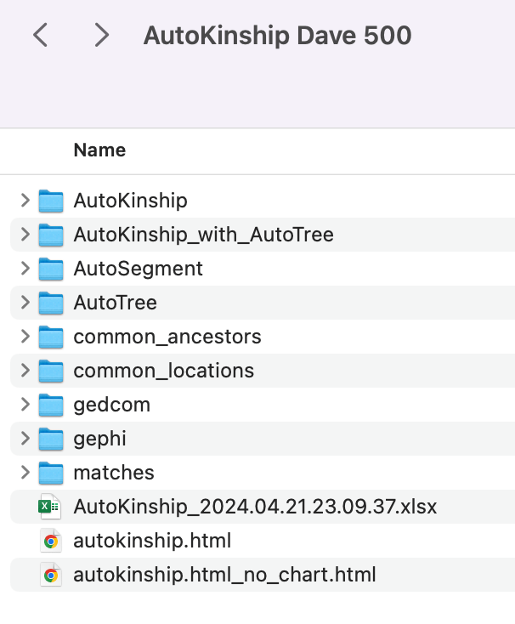This screenshot has width=515, height=624.
Task: Click the AutoKinship folder icon
Action: [51, 201]
